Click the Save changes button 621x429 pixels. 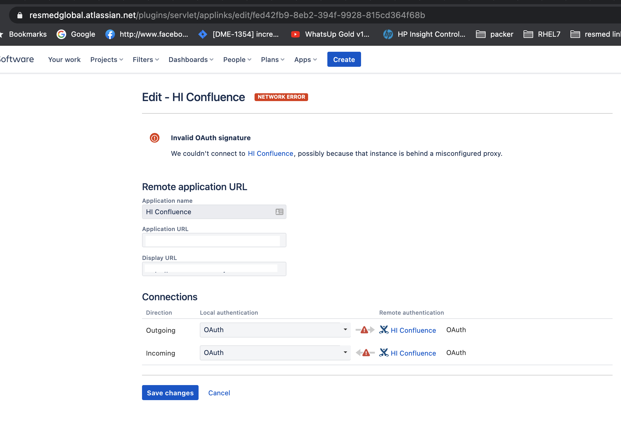point(170,393)
